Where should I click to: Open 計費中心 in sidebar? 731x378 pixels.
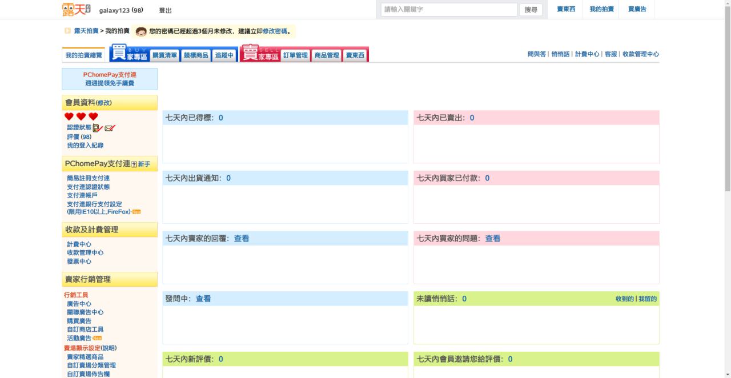(79, 244)
